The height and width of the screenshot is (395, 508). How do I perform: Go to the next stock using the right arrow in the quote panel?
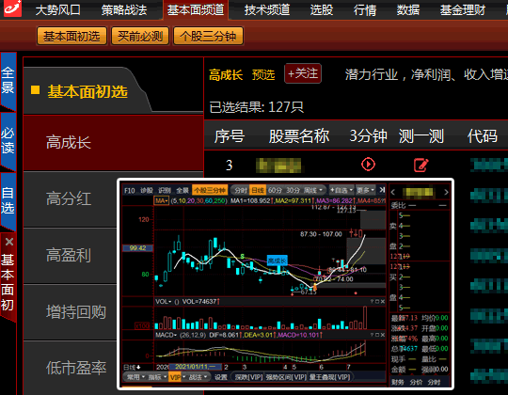[446, 192]
